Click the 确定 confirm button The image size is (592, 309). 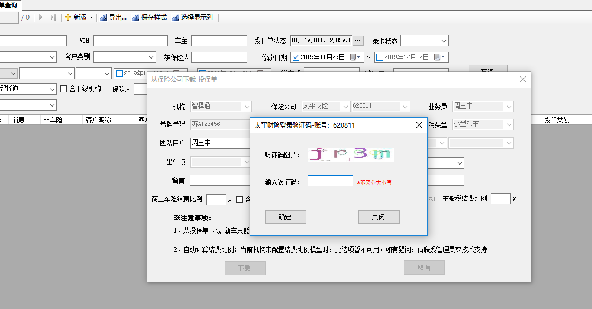pos(285,217)
